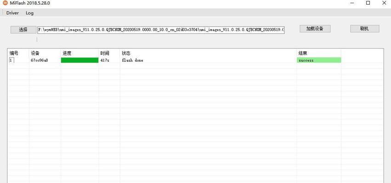Screen dimensions: 391x183
Task: Select the 设备 column header
Action: (45, 53)
